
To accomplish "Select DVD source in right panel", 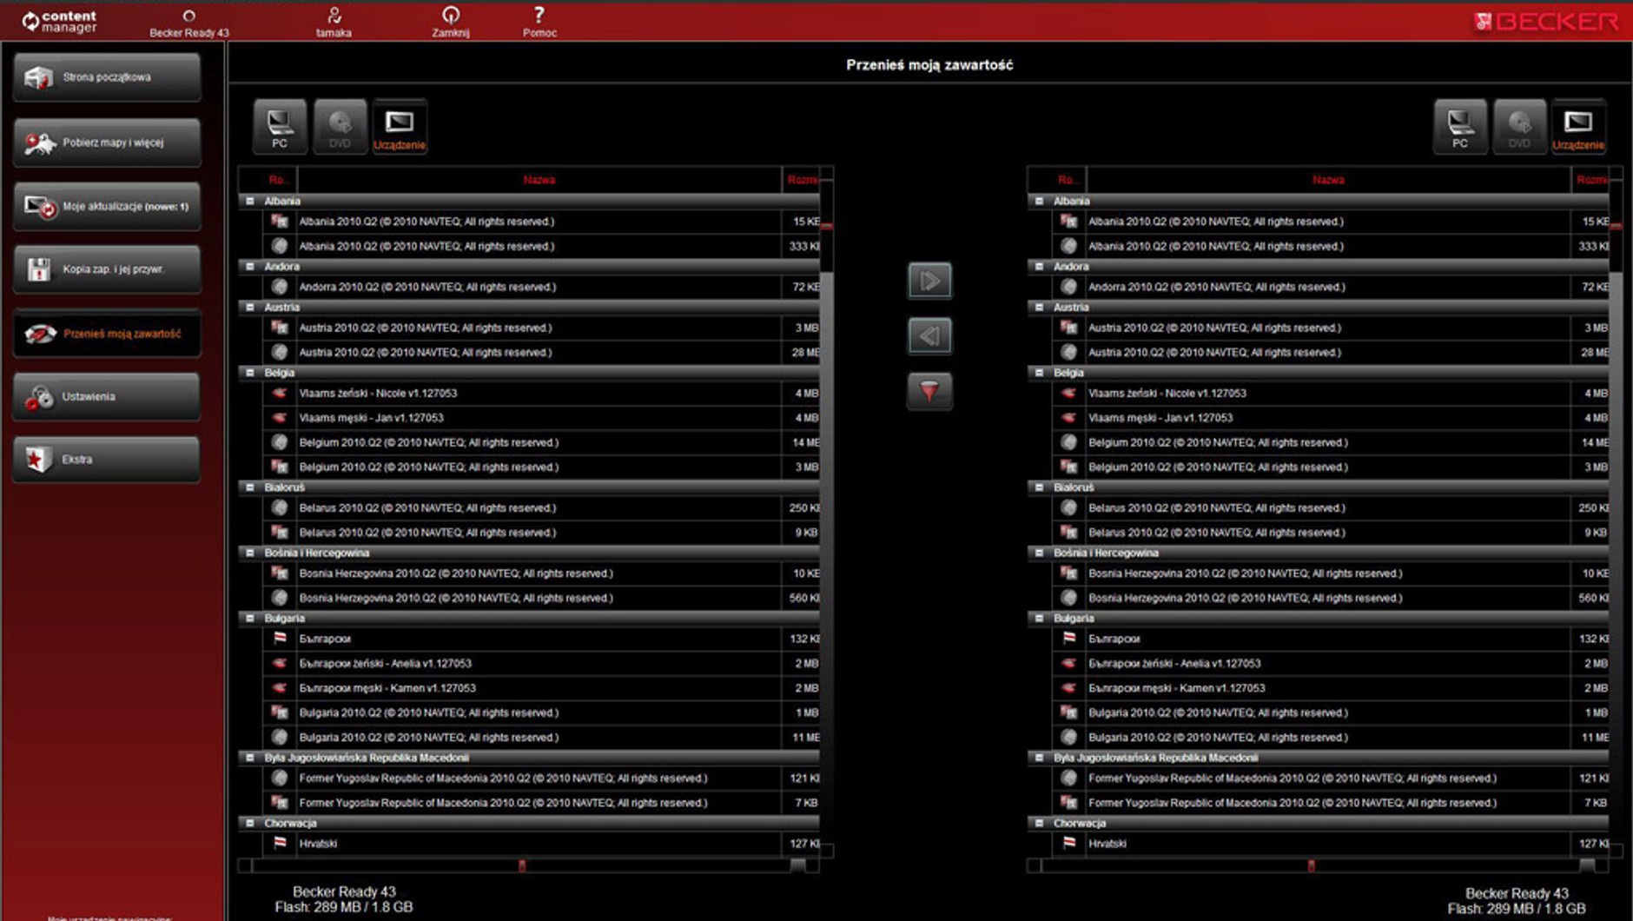I will click(x=1519, y=127).
